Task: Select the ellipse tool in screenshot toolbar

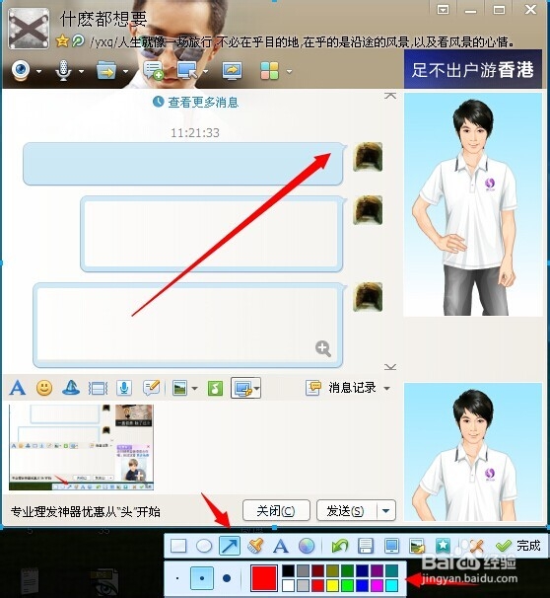Action: coord(204,546)
